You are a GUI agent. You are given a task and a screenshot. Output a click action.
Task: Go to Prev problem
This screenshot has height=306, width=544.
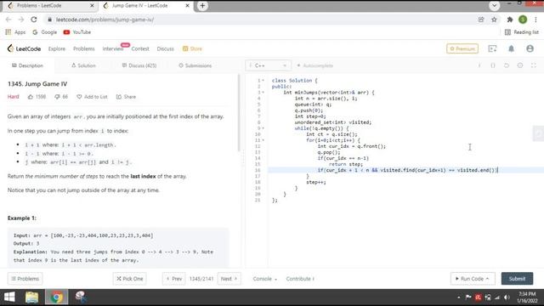pos(173,279)
